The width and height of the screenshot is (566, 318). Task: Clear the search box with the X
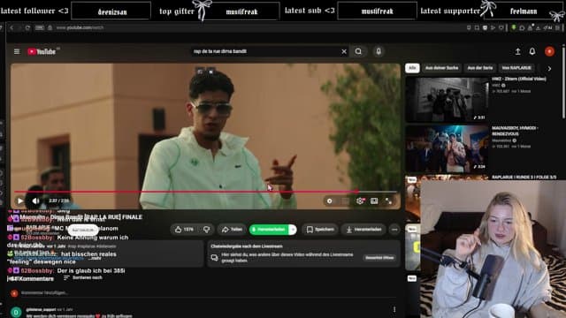pyautogui.click(x=344, y=51)
